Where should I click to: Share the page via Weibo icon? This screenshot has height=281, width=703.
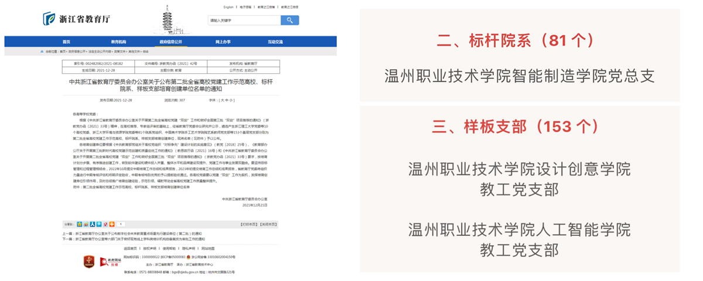click(86, 224)
